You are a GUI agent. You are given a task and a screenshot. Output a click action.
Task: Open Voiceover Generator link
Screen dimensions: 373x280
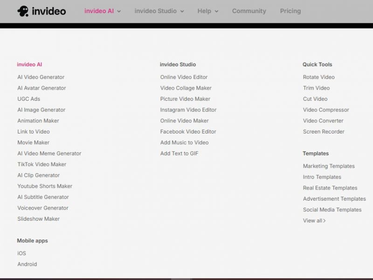pos(43,208)
